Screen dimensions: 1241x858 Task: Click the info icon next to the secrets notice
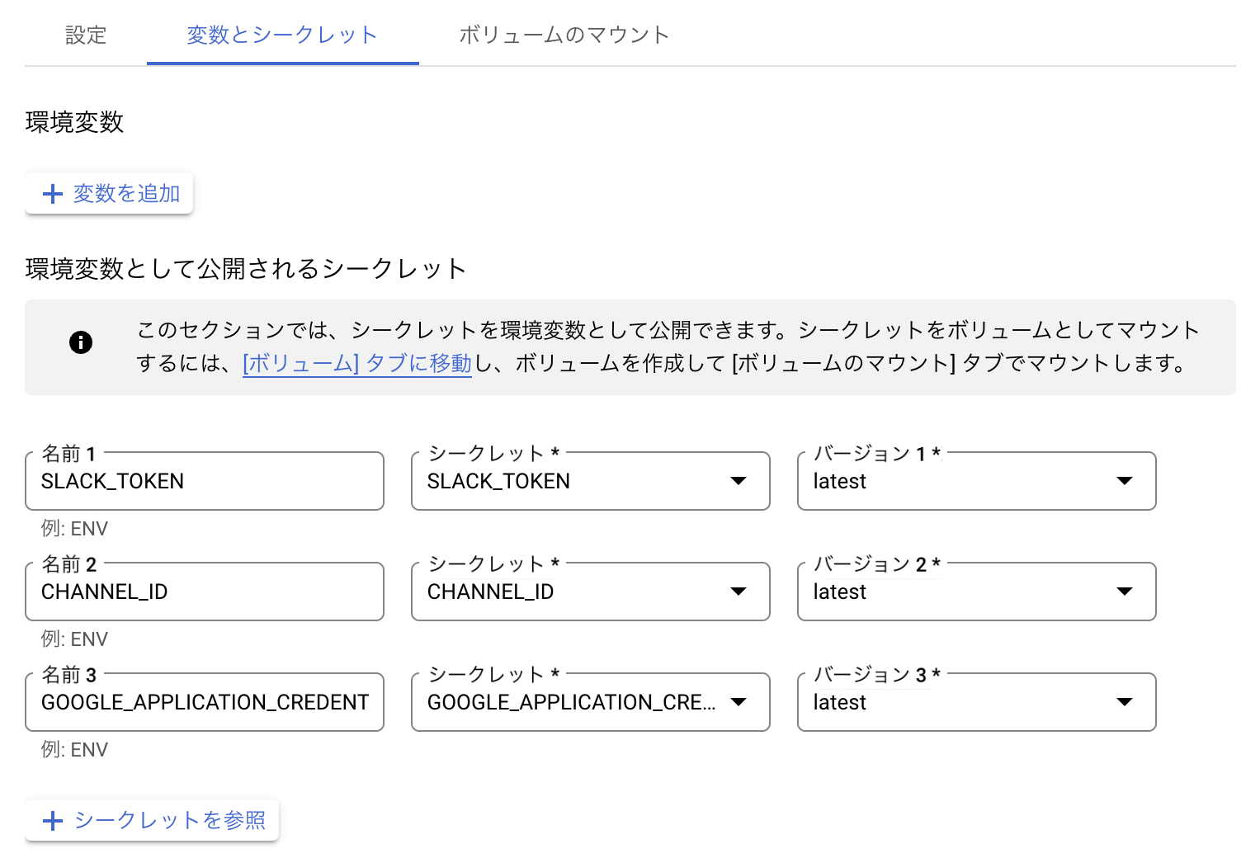click(x=81, y=342)
